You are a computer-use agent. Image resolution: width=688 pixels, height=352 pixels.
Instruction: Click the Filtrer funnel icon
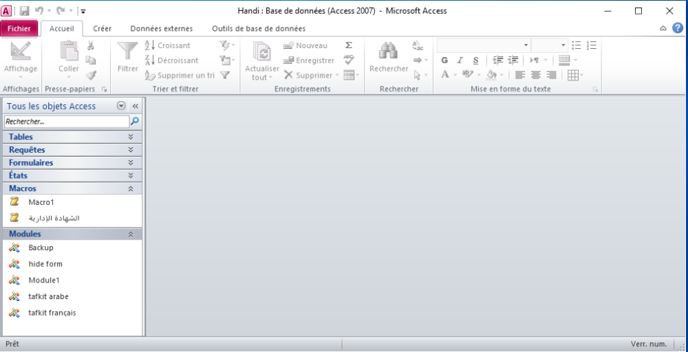[128, 52]
